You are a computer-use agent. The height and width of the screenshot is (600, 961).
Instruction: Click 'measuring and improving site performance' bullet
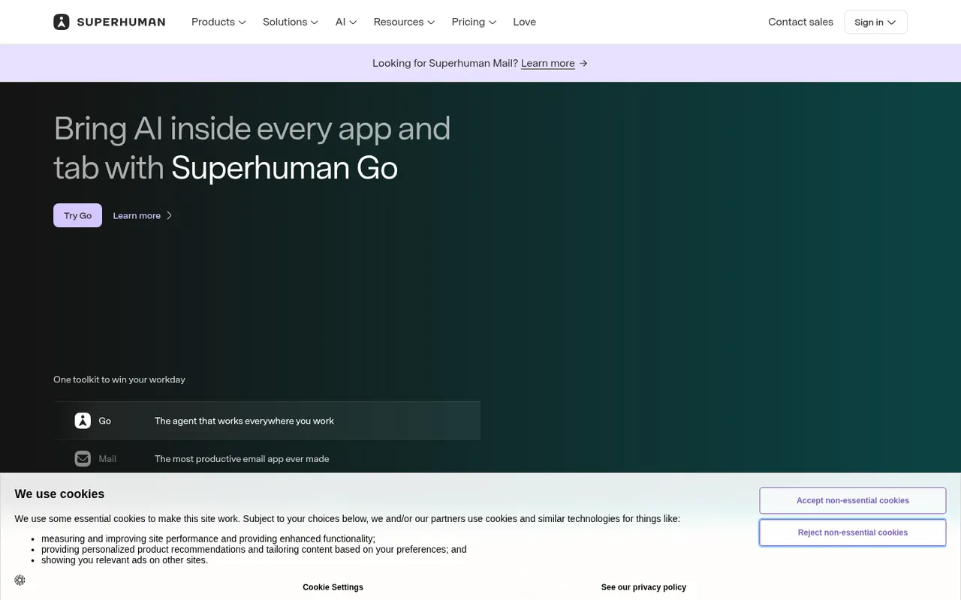click(x=208, y=538)
